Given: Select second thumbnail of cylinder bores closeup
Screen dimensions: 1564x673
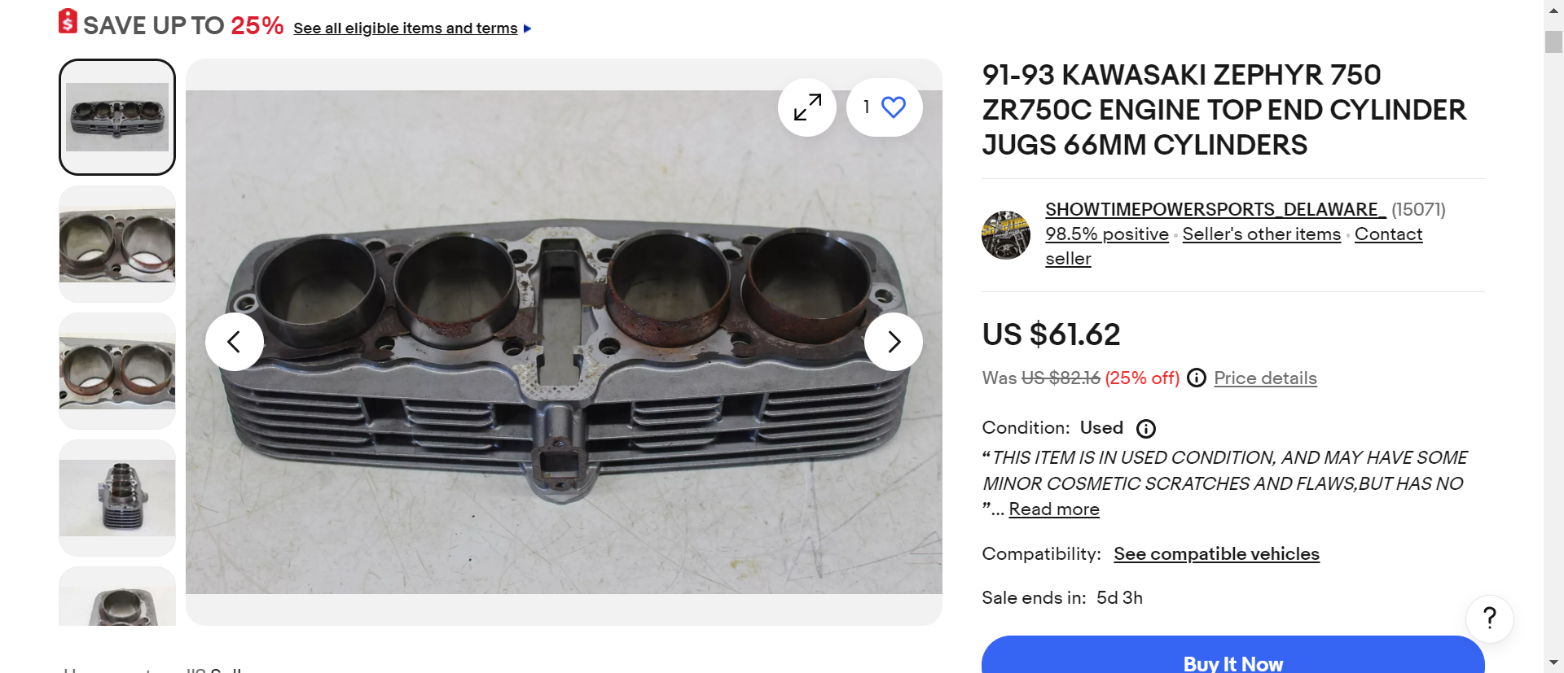Looking at the screenshot, I should click(117, 244).
